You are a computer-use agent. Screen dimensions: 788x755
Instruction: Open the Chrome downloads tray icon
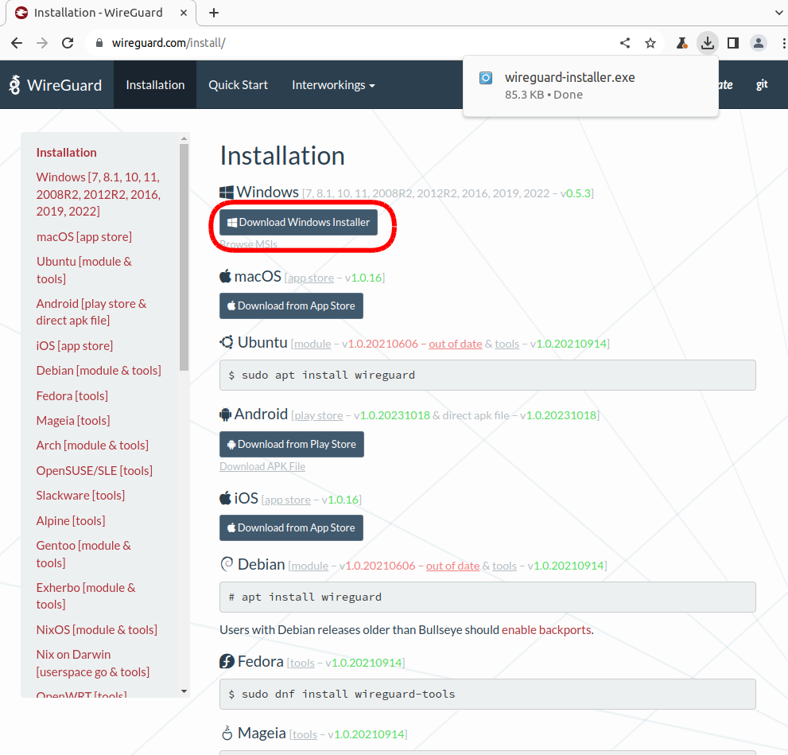point(707,43)
